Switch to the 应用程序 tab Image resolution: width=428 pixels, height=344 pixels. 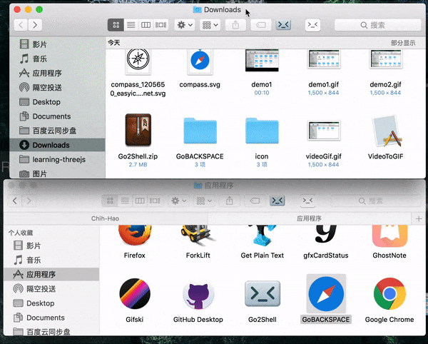tap(310, 218)
